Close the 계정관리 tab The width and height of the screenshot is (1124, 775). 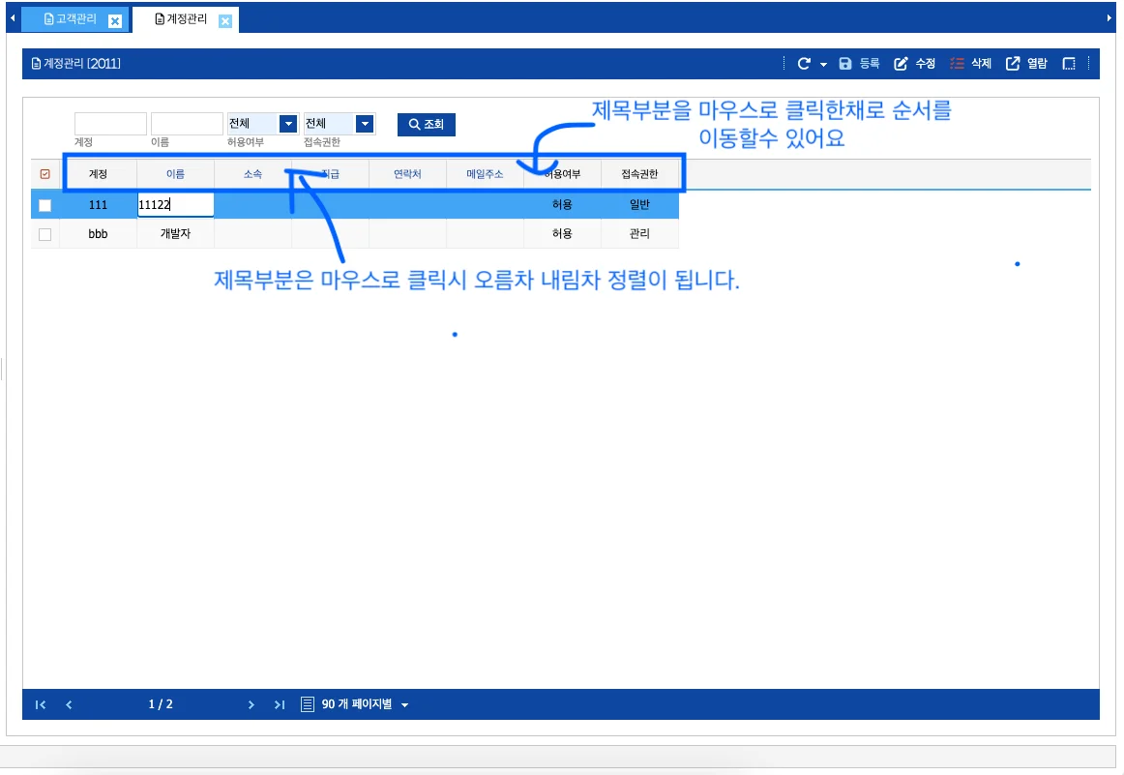coord(225,20)
